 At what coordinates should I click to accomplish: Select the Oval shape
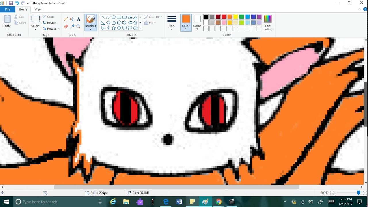114,17
